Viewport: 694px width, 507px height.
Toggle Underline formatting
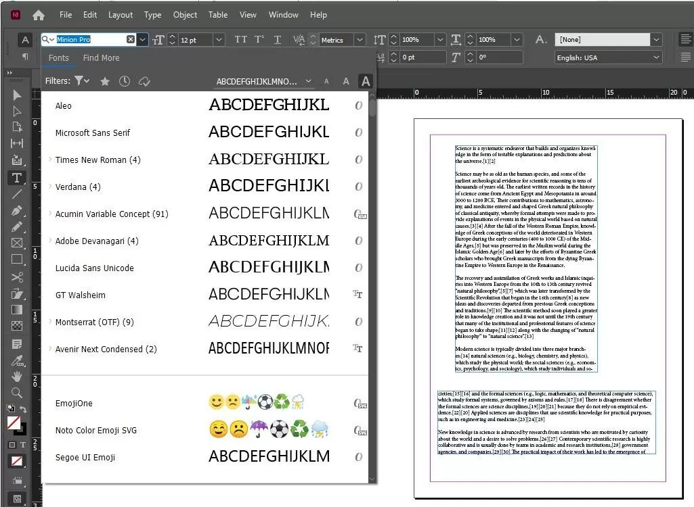click(x=278, y=39)
